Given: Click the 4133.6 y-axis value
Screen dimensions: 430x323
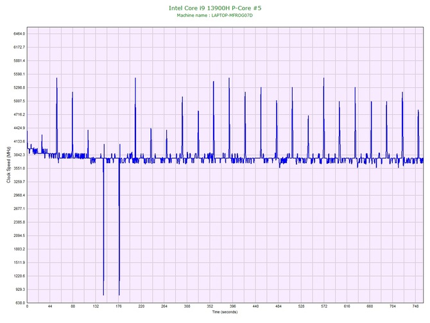Looking at the screenshot, I should 19,141.
